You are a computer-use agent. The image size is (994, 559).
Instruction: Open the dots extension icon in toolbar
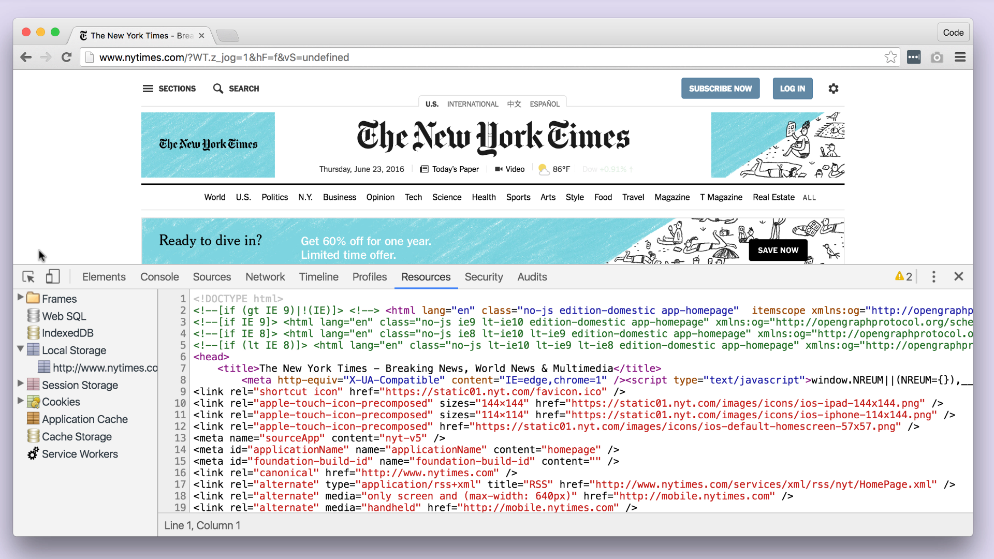click(x=914, y=57)
